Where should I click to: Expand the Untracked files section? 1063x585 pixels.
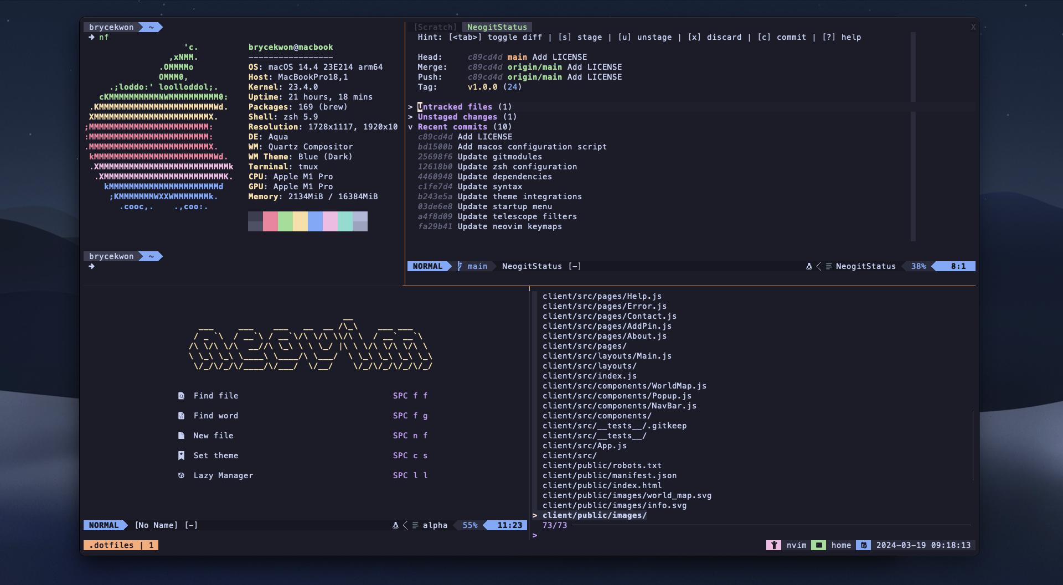point(411,107)
